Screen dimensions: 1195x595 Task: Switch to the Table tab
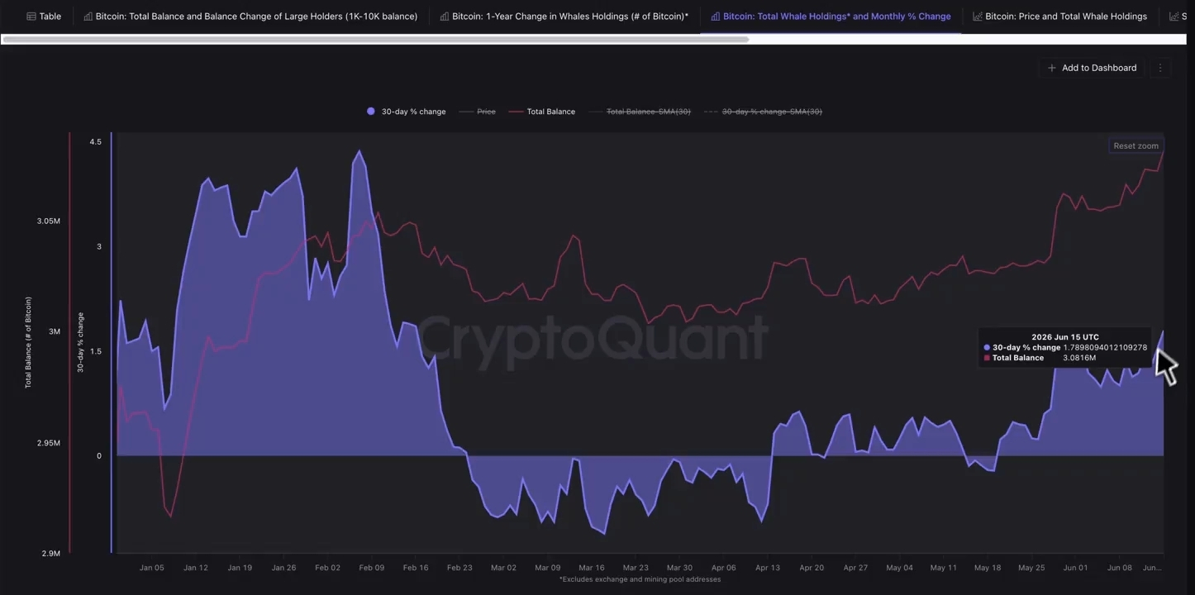click(x=44, y=17)
